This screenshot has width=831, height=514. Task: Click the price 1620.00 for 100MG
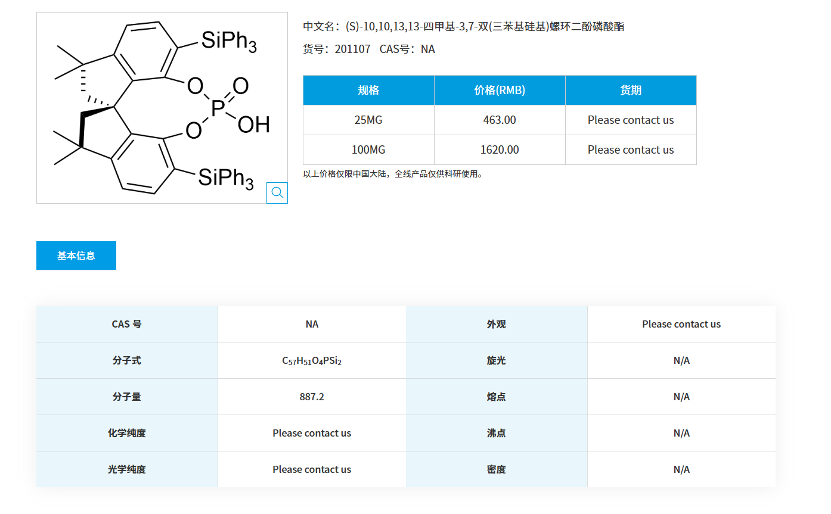pos(499,149)
